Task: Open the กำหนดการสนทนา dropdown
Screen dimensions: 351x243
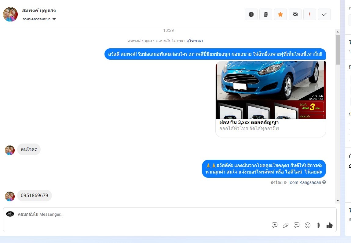Action: tap(39, 19)
